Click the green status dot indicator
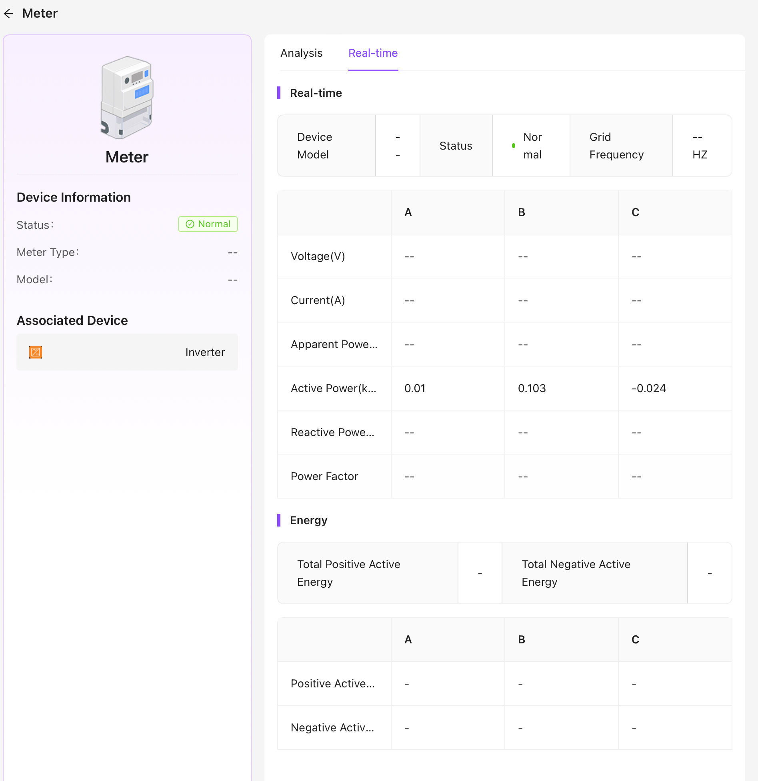The image size is (758, 781). click(x=514, y=146)
